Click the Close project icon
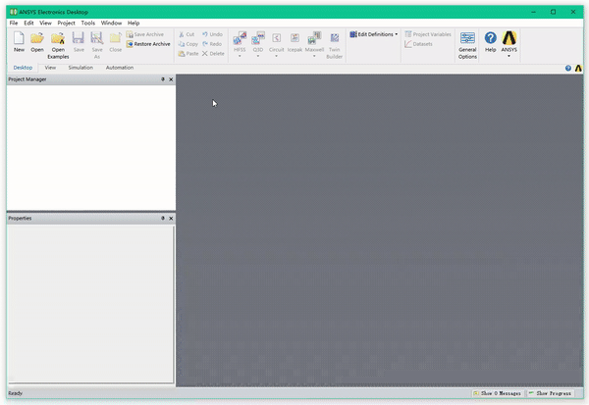The width and height of the screenshot is (589, 405). tap(115, 38)
